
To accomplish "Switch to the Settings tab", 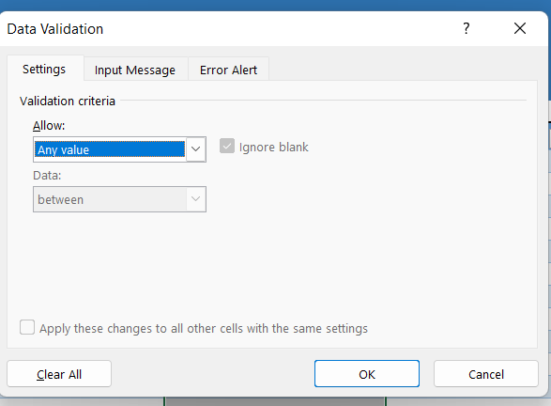I will (x=44, y=69).
